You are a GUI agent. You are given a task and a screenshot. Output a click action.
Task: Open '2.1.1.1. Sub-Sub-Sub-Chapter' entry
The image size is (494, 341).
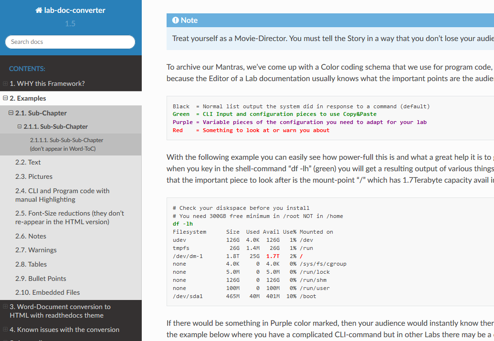71,144
